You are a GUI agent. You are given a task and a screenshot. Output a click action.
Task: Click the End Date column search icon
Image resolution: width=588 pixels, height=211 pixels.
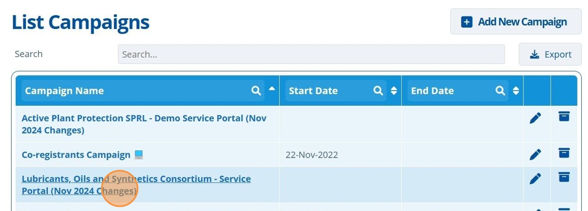[500, 91]
